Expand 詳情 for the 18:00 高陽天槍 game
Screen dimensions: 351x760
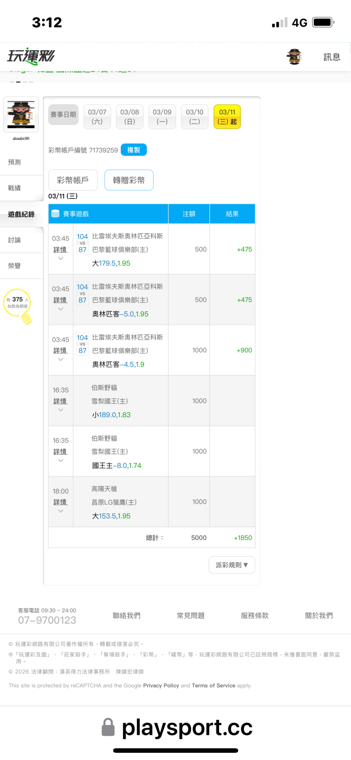60,502
